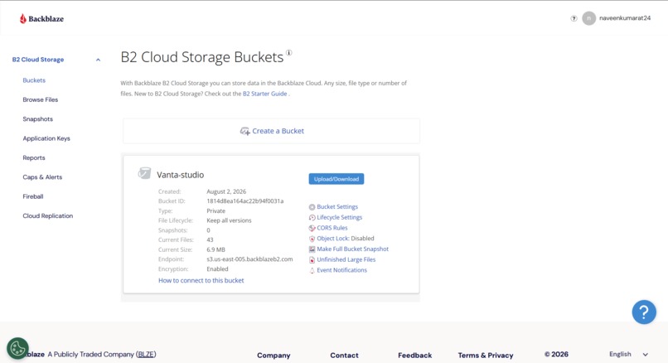Click the Unfinished Large Files icon
The height and width of the screenshot is (363, 668).
click(x=312, y=260)
